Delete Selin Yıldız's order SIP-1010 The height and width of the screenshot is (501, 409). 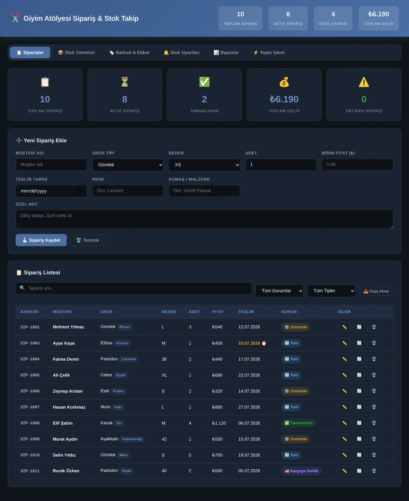click(374, 455)
